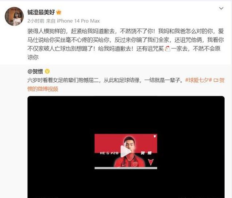Play the embedded video

pyautogui.click(x=125, y=151)
